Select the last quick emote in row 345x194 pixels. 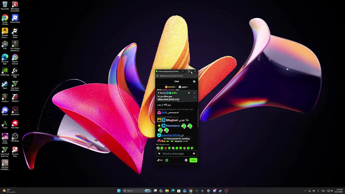pyautogui.click(x=192, y=148)
